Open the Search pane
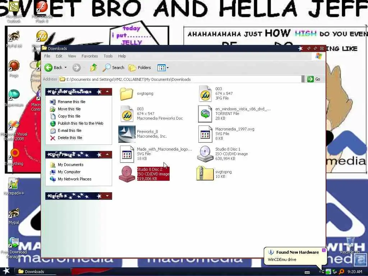 tap(113, 68)
